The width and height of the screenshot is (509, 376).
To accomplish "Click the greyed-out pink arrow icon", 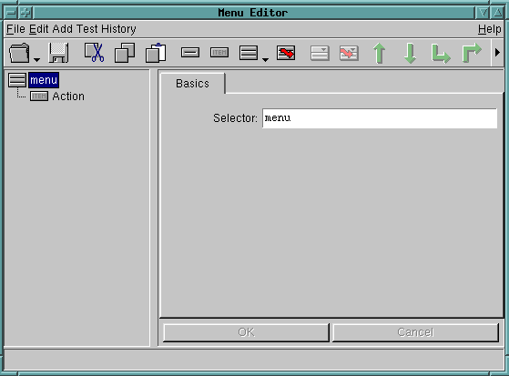I will (349, 53).
